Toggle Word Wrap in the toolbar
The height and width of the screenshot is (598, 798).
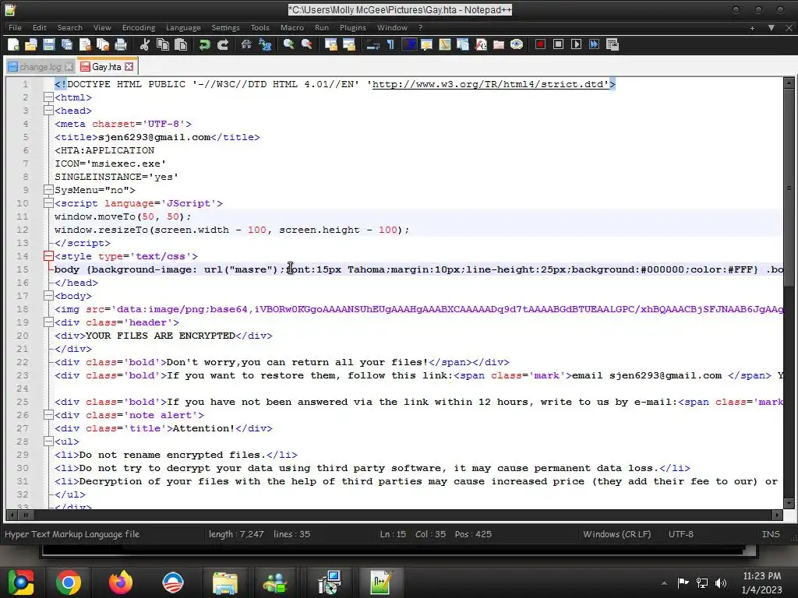[x=373, y=44]
